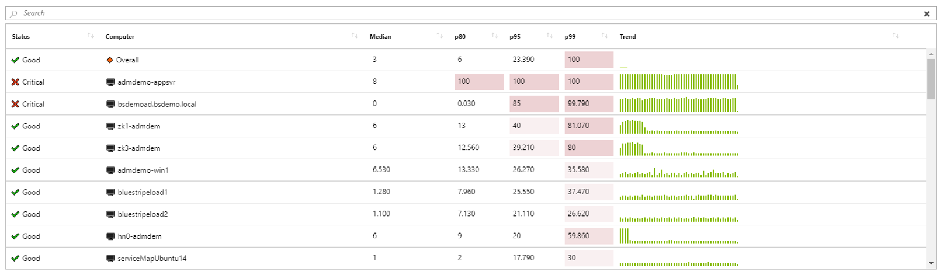Click the computer icon beside bluestripeload1
The width and height of the screenshot is (947, 275).
(x=110, y=192)
